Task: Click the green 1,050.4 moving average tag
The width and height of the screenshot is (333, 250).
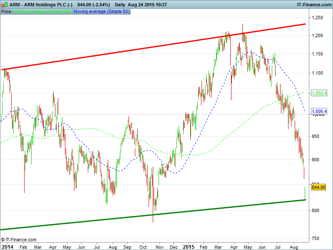Action: coord(318,93)
